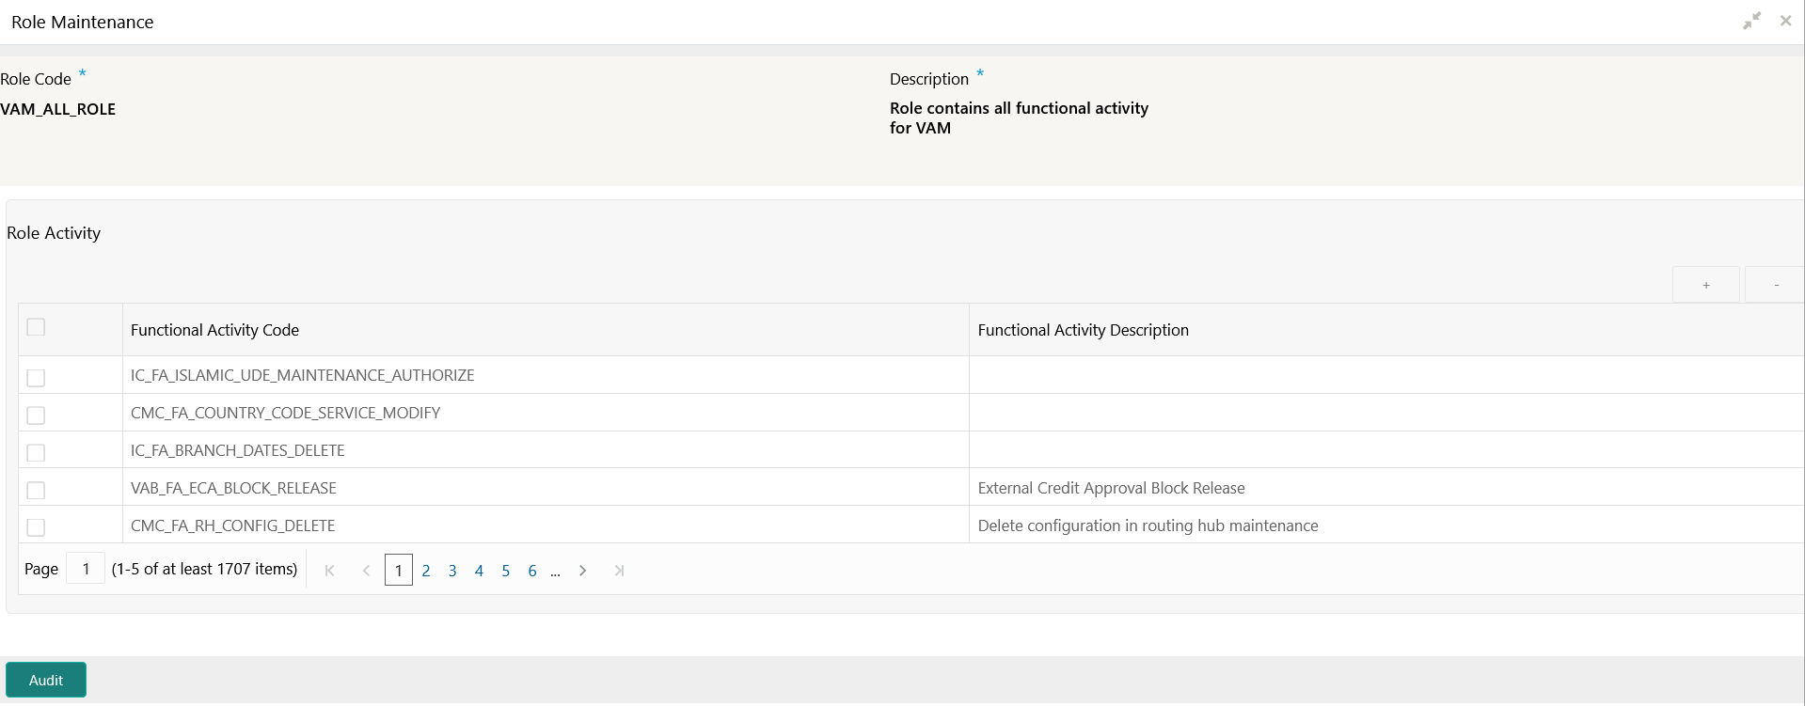Close the Role Maintenance window
This screenshot has width=1805, height=706.
pyautogui.click(x=1785, y=21)
